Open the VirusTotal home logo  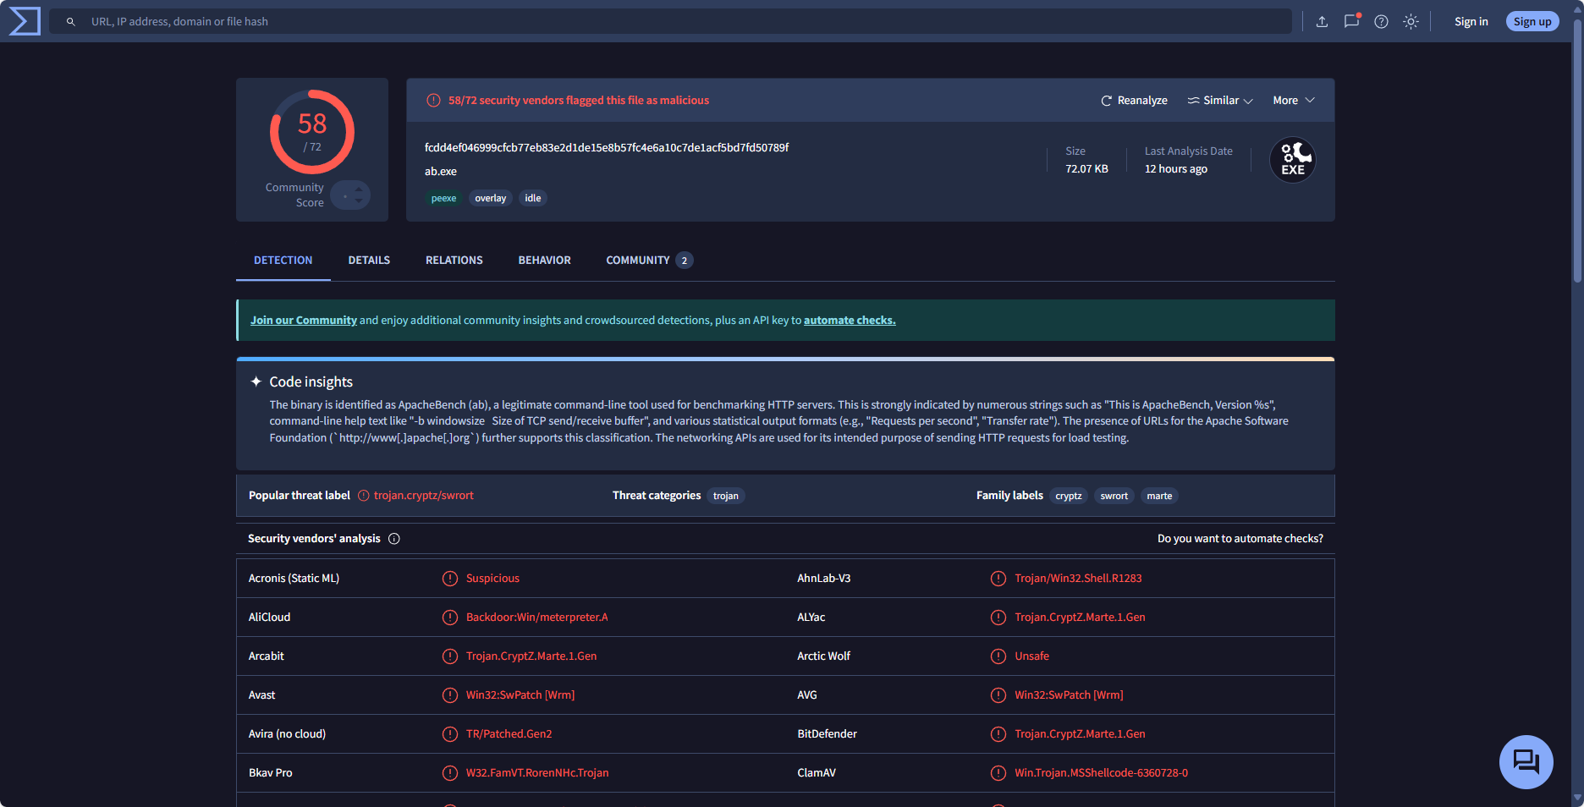pyautogui.click(x=25, y=21)
